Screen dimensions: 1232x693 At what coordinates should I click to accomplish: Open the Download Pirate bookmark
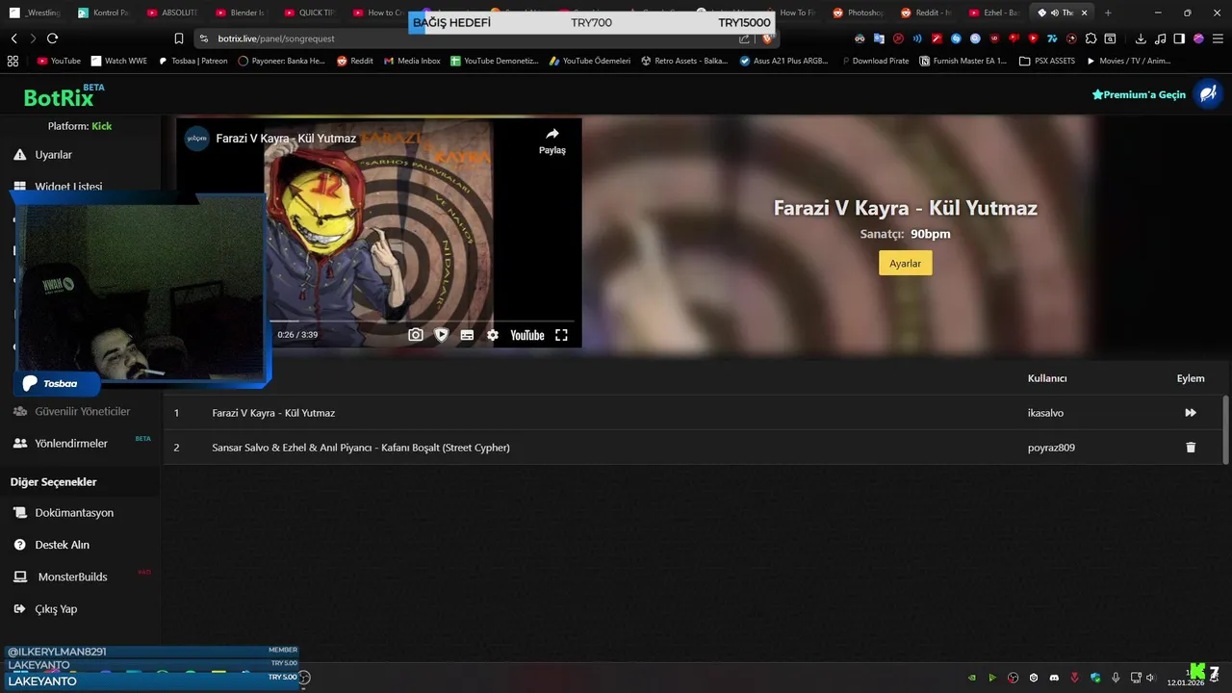pyautogui.click(x=875, y=61)
